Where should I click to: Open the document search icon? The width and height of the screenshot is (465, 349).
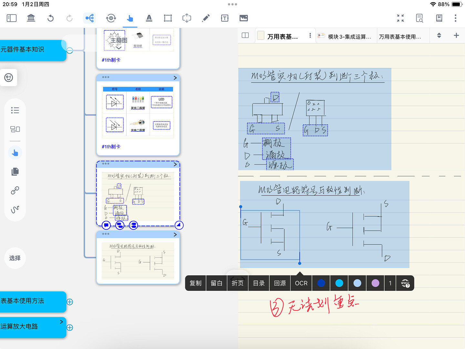(419, 18)
